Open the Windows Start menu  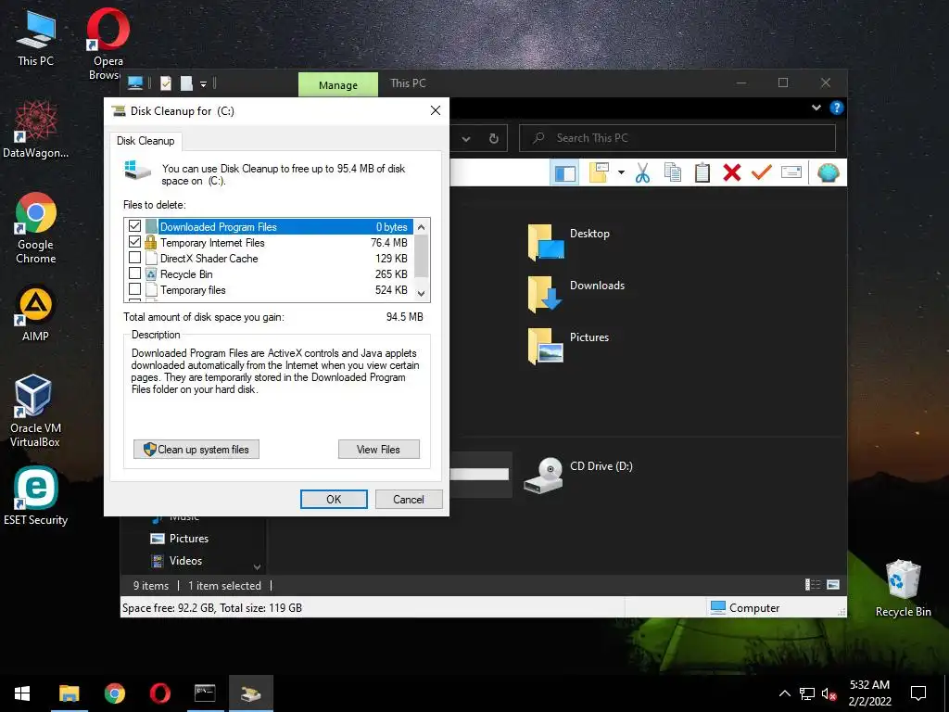coord(22,693)
